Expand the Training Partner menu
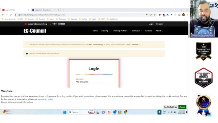 click(x=121, y=31)
